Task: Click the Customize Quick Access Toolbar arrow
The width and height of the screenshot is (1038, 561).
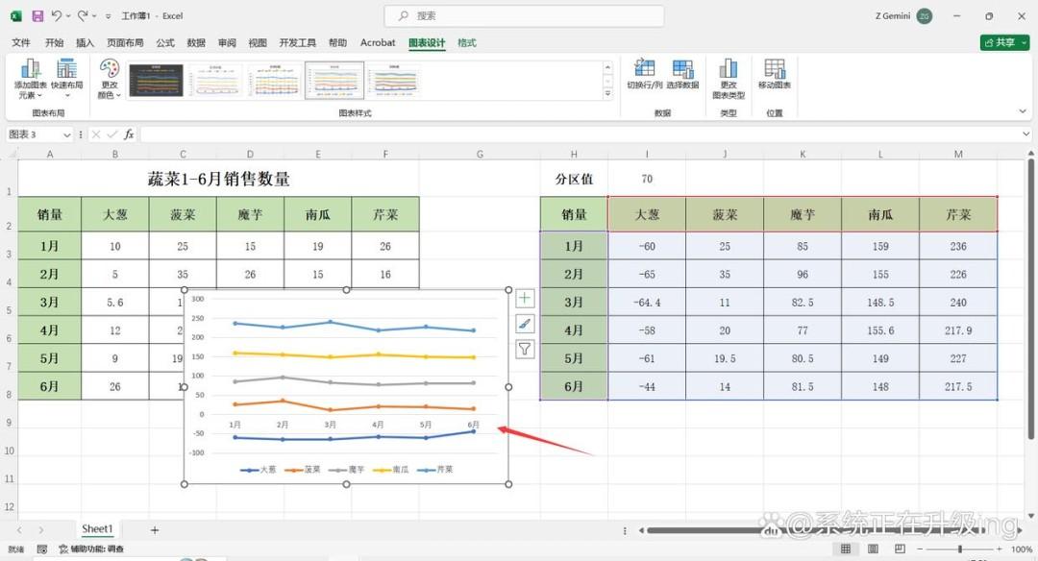Action: 109,16
